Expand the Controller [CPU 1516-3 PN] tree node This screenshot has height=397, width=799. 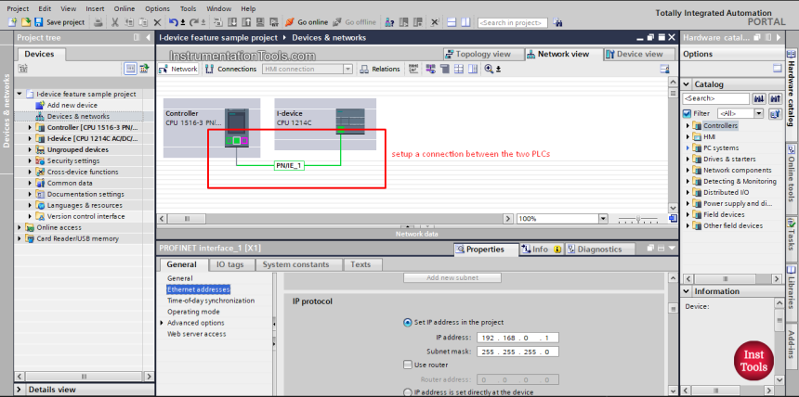[30, 127]
